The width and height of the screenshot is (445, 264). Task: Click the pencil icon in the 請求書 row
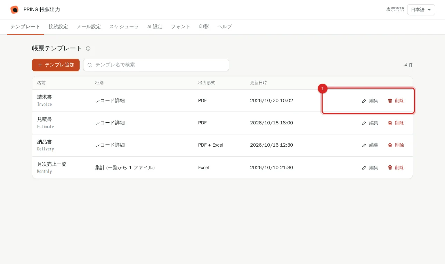click(x=364, y=101)
